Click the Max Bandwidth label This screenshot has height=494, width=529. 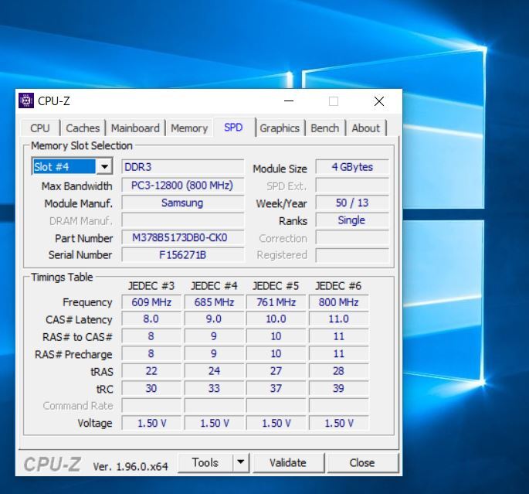tap(77, 186)
